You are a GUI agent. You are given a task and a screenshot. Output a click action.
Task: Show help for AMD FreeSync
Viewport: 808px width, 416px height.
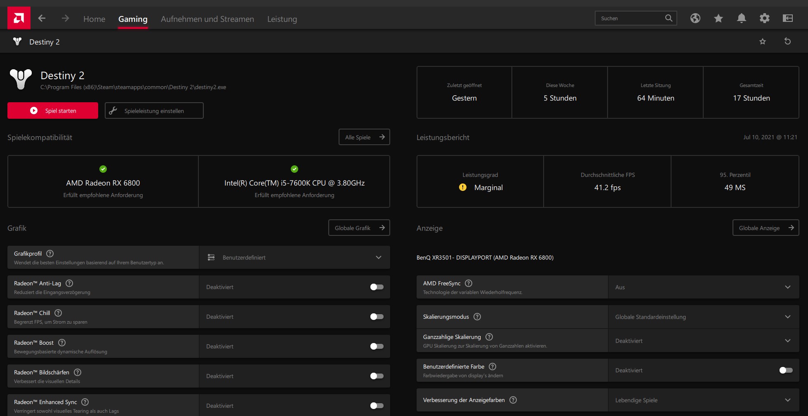point(469,283)
